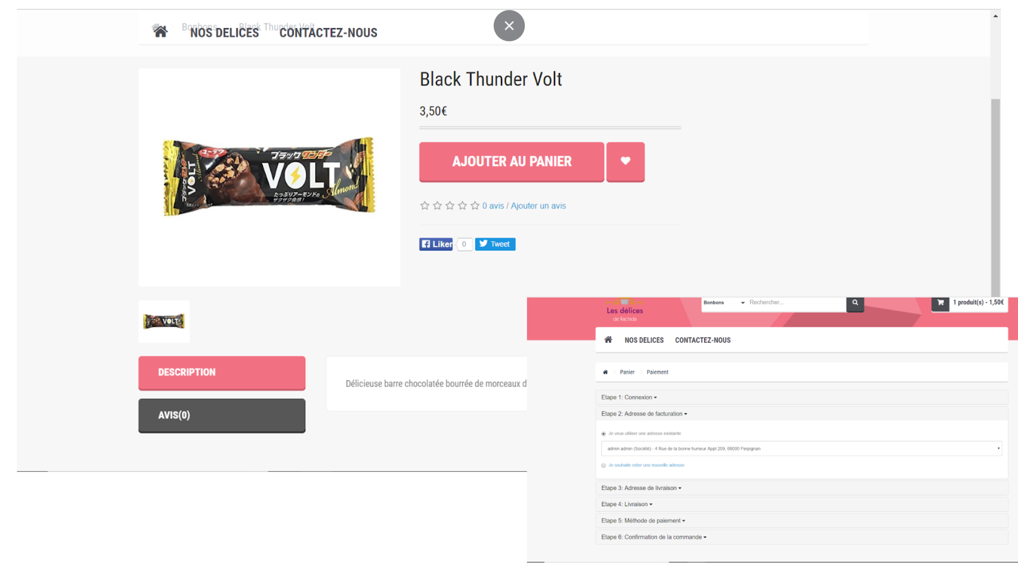This screenshot has width=1018, height=572.
Task: Click the search magnifier icon
Action: 855,304
